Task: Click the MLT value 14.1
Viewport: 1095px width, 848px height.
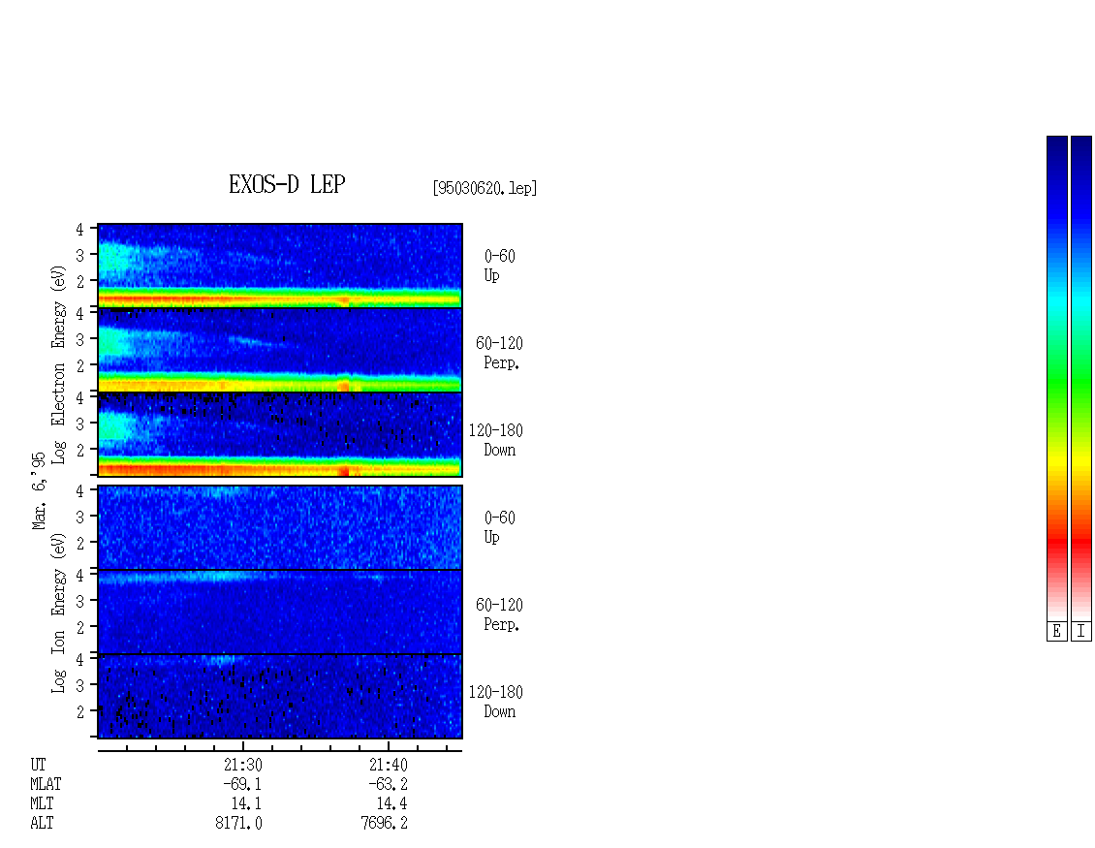Action: (247, 804)
